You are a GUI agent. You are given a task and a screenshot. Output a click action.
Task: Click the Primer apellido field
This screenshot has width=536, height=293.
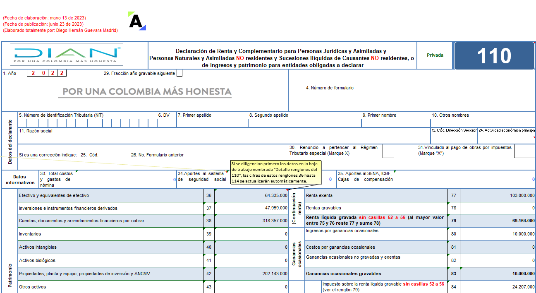(212, 120)
